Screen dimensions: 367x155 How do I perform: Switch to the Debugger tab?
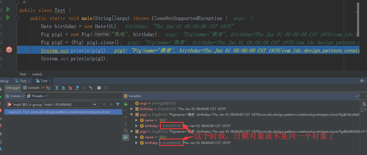pos(13,88)
